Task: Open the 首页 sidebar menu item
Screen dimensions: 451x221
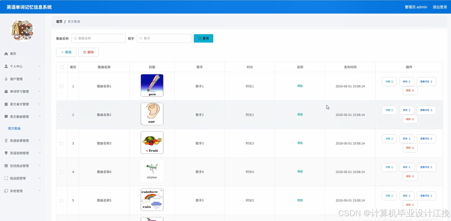Action: point(23,54)
